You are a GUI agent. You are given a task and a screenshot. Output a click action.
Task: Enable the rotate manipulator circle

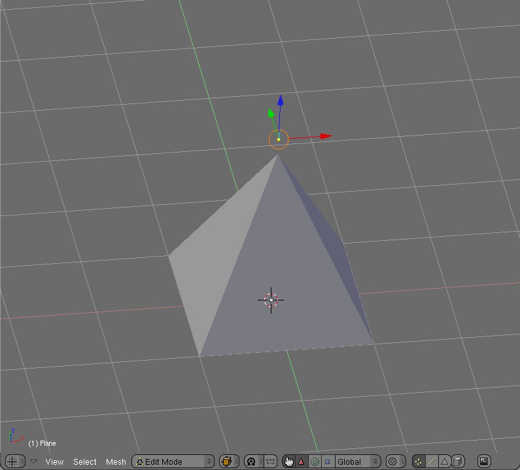point(315,461)
